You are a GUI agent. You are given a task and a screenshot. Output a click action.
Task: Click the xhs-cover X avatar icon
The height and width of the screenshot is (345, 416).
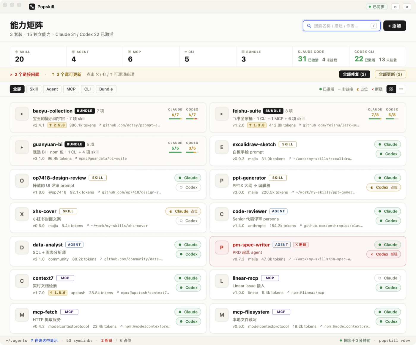(x=22, y=214)
